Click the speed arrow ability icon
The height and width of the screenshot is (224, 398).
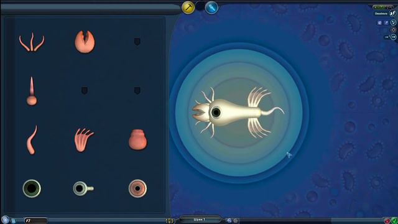click(x=394, y=37)
